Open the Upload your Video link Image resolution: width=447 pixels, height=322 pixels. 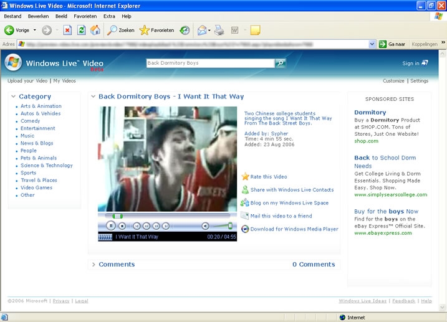[27, 81]
